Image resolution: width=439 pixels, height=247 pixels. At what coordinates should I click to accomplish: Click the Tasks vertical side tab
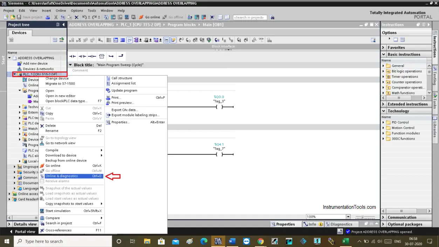435,101
